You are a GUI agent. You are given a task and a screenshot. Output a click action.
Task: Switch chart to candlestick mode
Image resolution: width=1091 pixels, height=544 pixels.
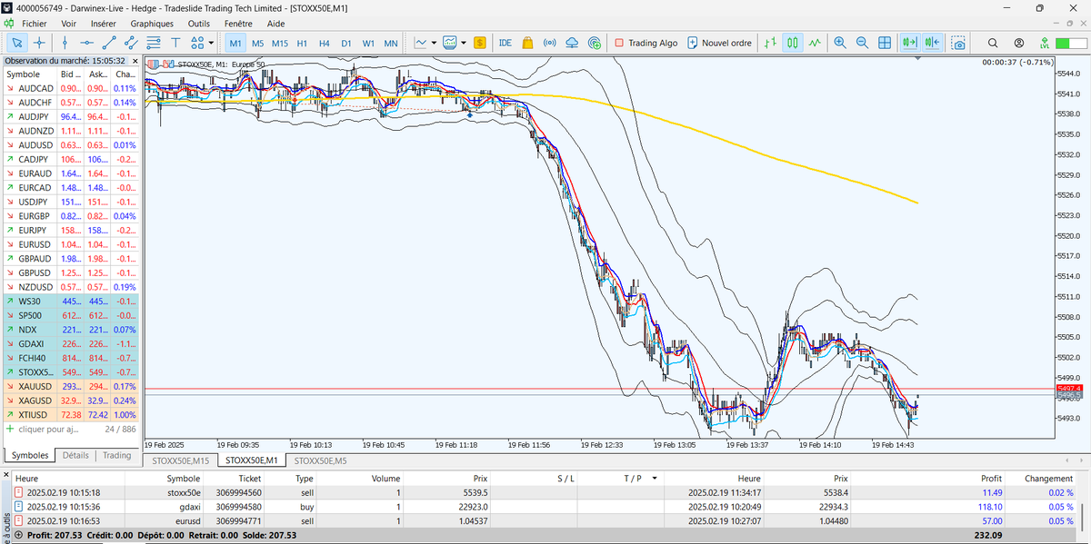coord(793,43)
